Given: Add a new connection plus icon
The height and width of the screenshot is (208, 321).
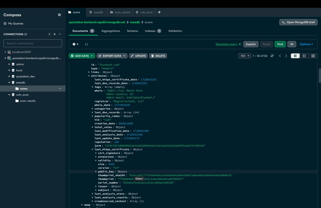Looking at the screenshot, I should click(x=55, y=34).
